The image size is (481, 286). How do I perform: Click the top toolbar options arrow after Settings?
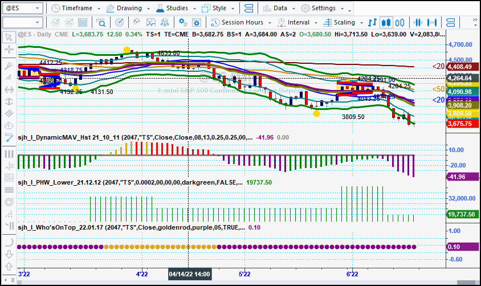pos(350,11)
